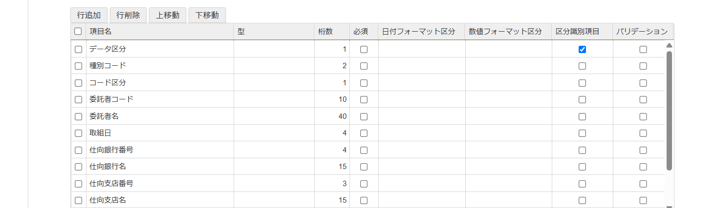
Task: Click the 行削除 button
Action: (128, 15)
